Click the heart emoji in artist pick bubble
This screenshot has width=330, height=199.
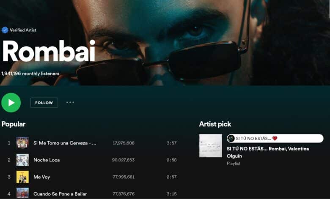(x=275, y=139)
